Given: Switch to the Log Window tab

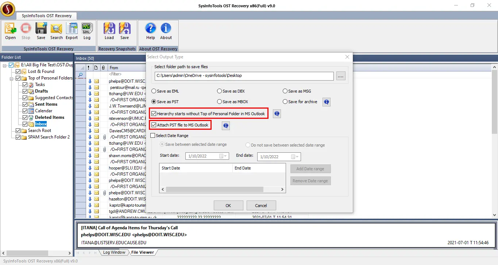Looking at the screenshot, I should pyautogui.click(x=114, y=252).
